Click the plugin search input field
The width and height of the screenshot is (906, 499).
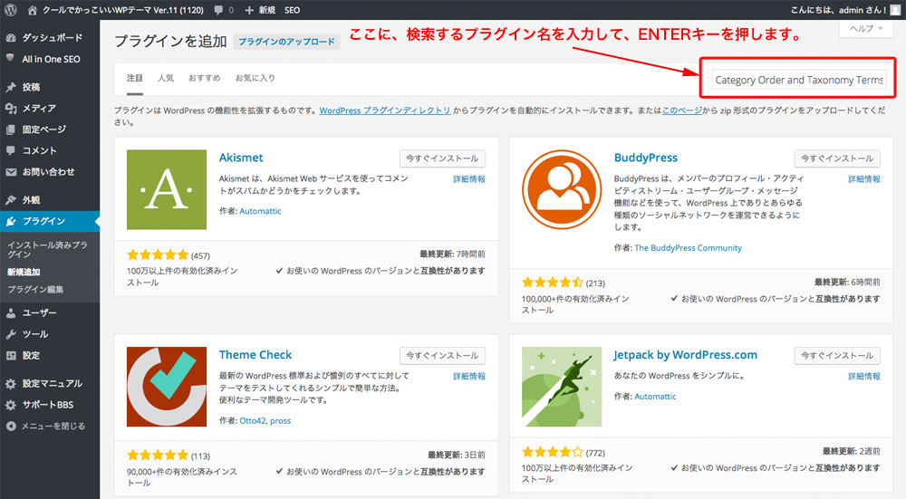798,80
